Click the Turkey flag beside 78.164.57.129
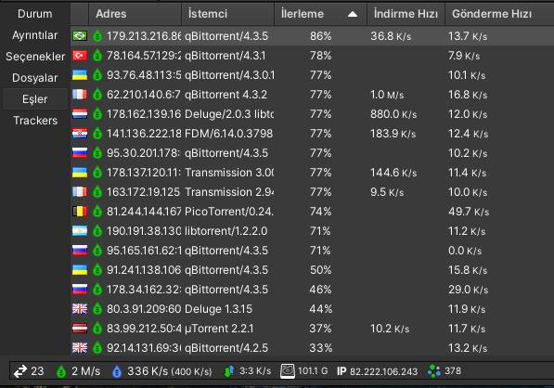 (x=80, y=55)
